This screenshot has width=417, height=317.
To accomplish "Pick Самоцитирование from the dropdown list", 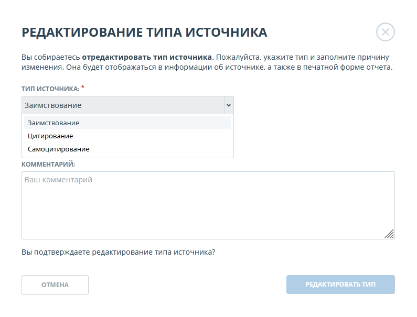I will point(59,149).
